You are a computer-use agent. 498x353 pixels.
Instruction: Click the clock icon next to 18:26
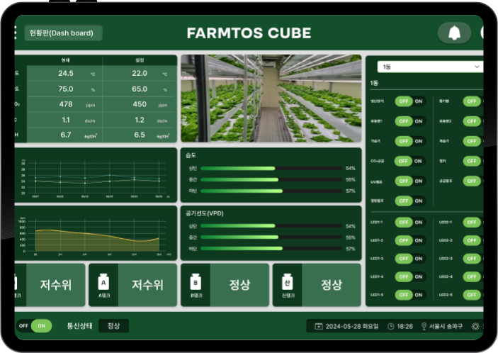391,326
